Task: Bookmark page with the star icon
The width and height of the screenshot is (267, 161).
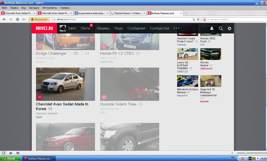Action: coord(198,19)
